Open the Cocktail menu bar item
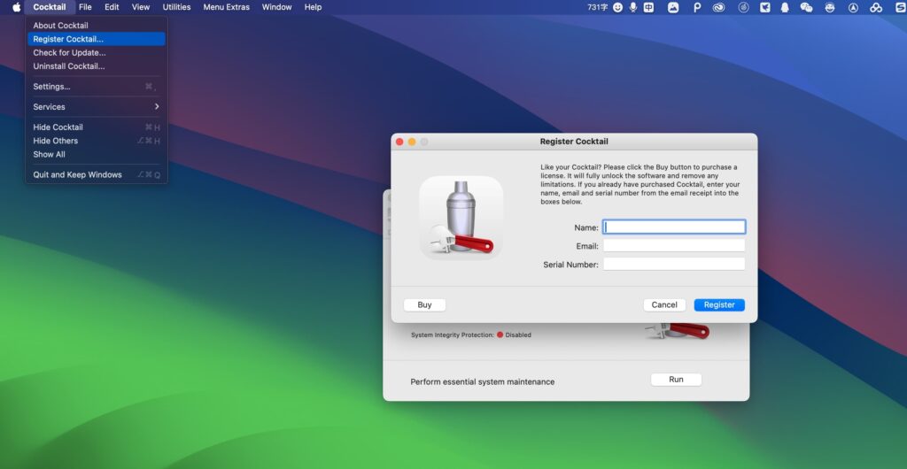 [x=50, y=7]
